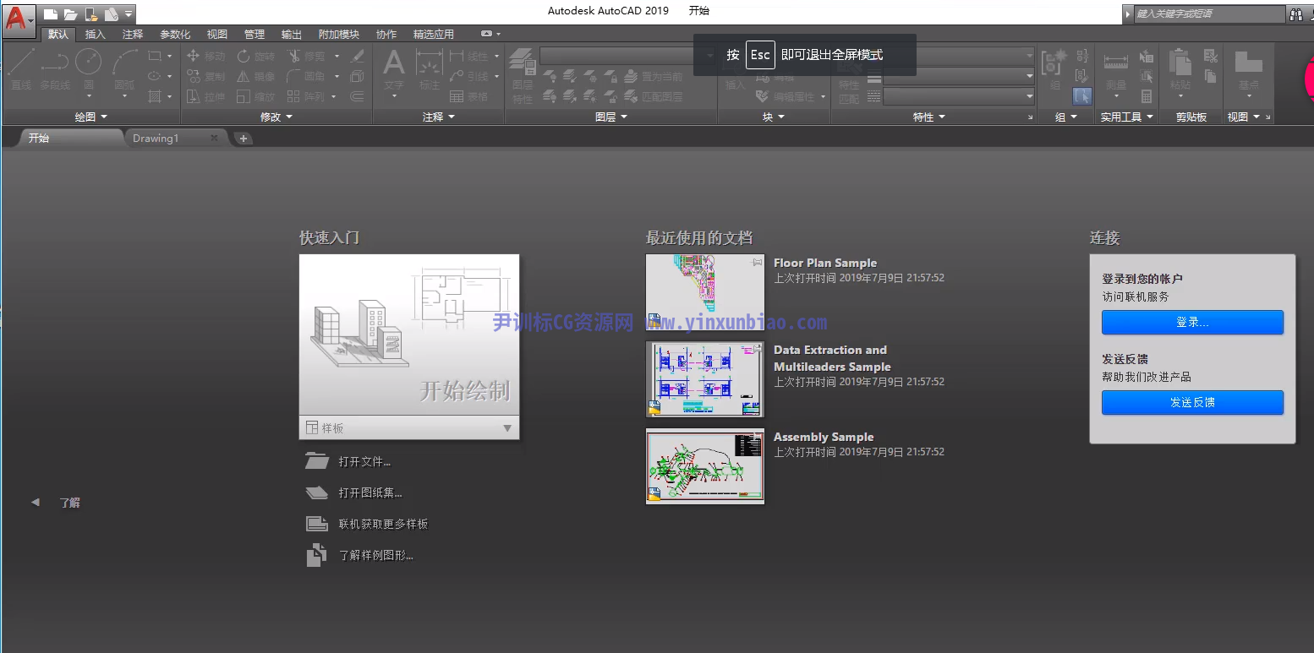Click the Quick Calculator icon in Utilities
The width and height of the screenshot is (1314, 653).
click(x=1147, y=96)
